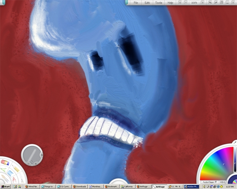The width and height of the screenshot is (237, 189).
Task: Open the Windows Start menu
Action: [x=6, y=186]
